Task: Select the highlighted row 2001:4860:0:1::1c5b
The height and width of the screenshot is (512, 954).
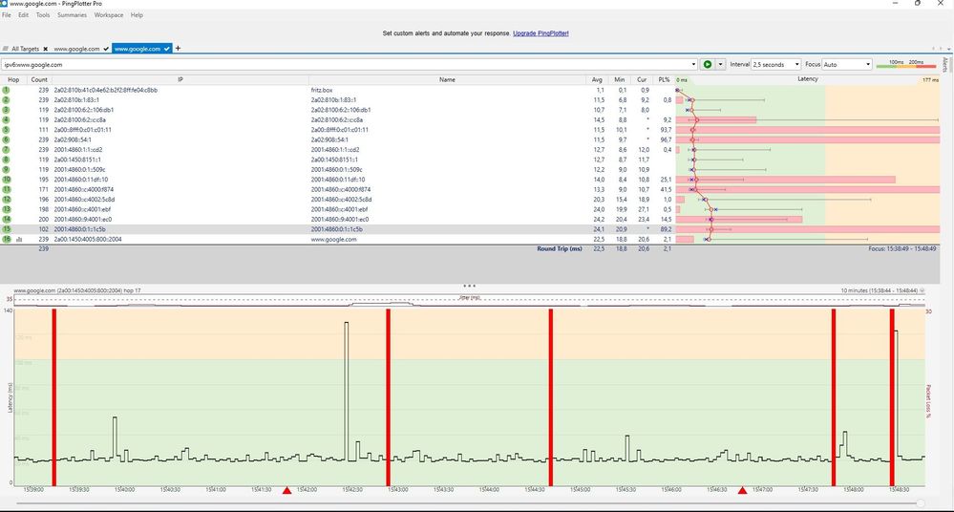Action: pyautogui.click(x=470, y=229)
